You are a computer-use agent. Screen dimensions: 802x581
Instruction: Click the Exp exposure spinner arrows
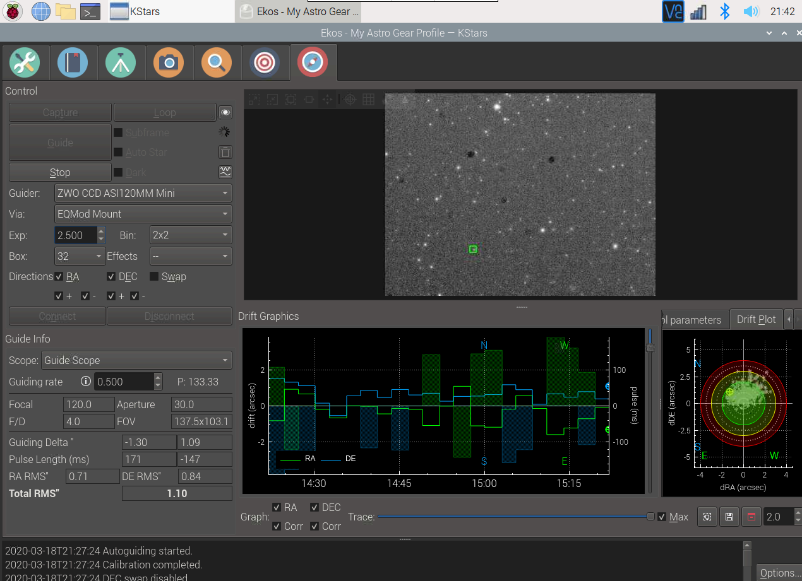102,235
